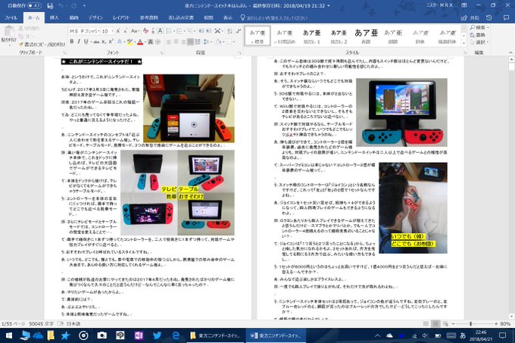Apply the yellow text highlight color

coord(130,42)
